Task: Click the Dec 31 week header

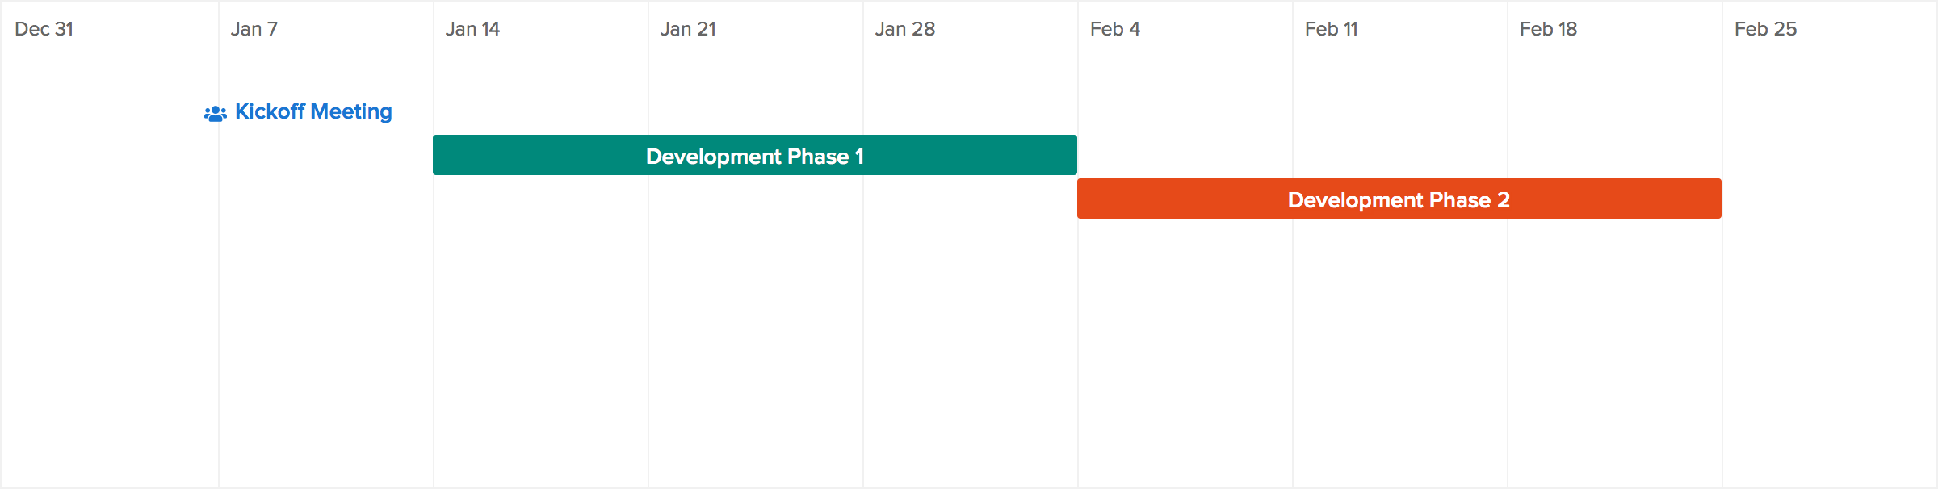Action: click(44, 29)
